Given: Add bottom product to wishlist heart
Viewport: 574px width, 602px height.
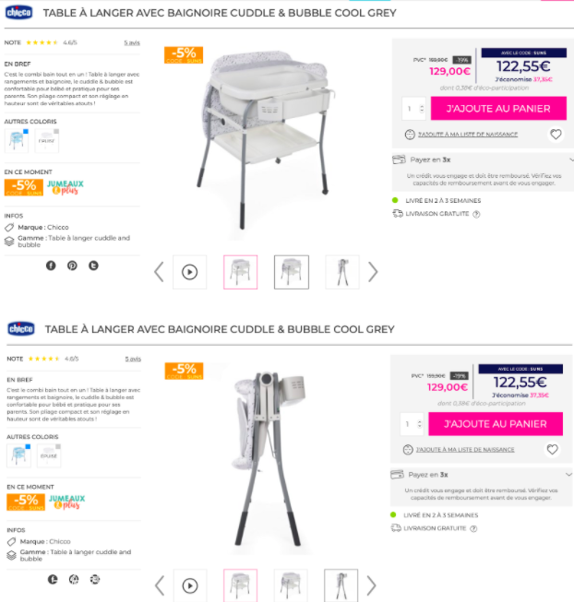Looking at the screenshot, I should tap(552, 449).
